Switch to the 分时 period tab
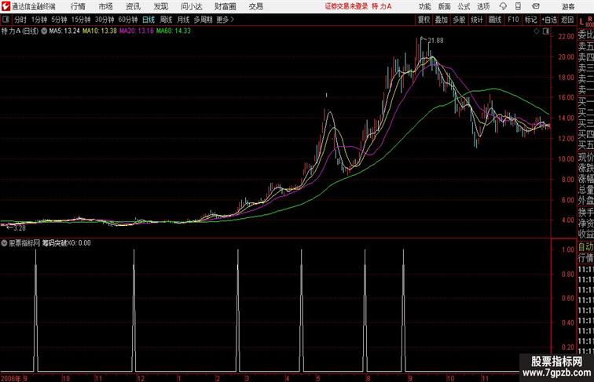The width and height of the screenshot is (594, 382). [20, 20]
